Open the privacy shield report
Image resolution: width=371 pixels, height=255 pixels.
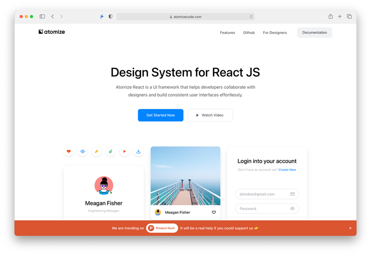[111, 16]
